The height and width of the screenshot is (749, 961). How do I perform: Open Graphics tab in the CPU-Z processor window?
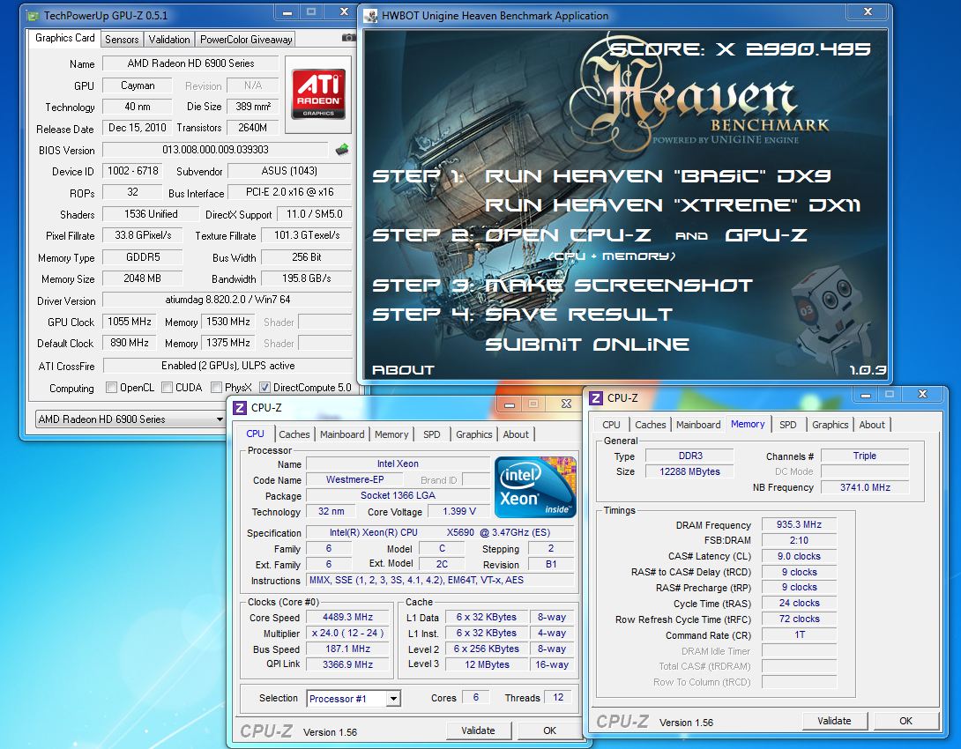pos(473,434)
